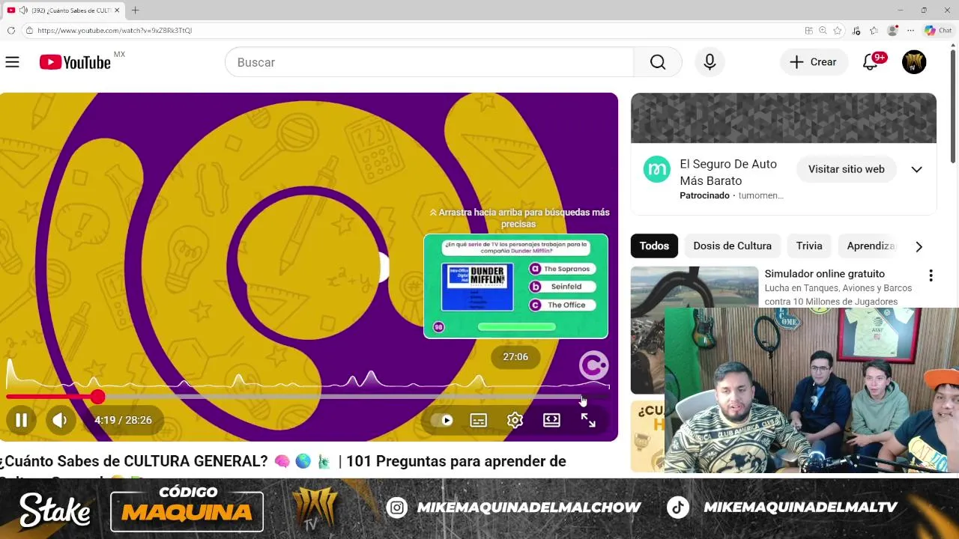Open options for Simulador online gratuito
Viewport: 959px width, 539px height.
pos(931,275)
